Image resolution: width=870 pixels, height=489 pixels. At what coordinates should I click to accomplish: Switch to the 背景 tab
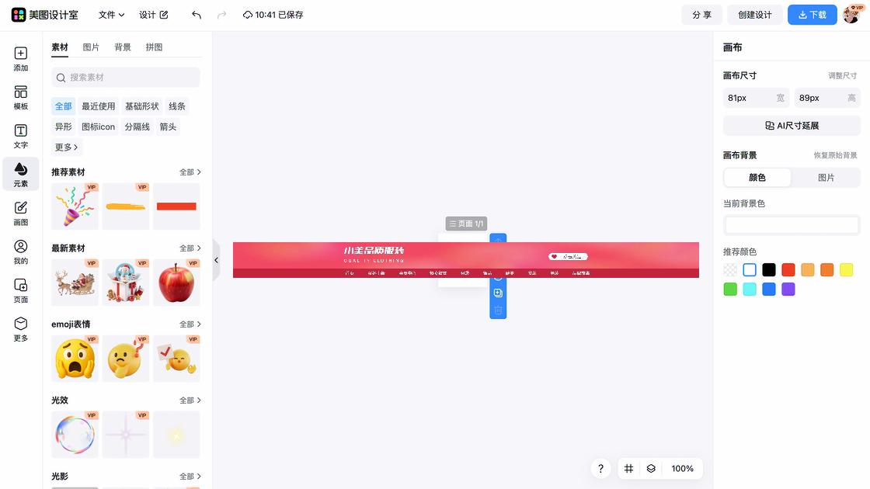(x=123, y=47)
